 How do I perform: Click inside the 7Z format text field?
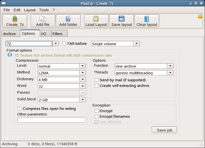tap(29, 44)
